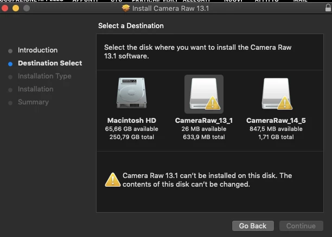Select the CameraRaw_13_1 disk icon
The image size is (332, 237).
(204, 94)
